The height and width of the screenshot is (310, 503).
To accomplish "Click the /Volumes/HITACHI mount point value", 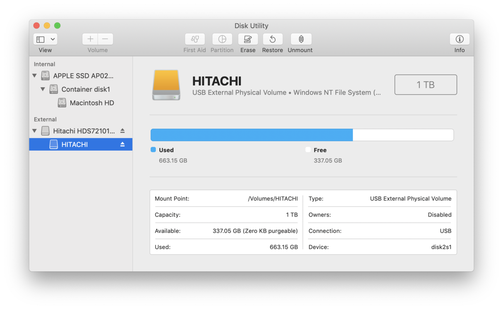I will (273, 199).
